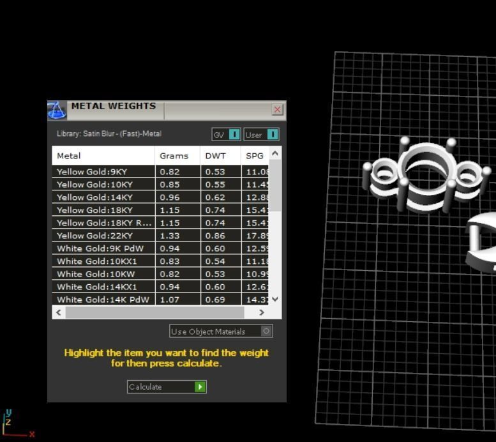Viewport: 496px width, 442px height.
Task: Close the Metal Weights panel
Action: point(278,110)
